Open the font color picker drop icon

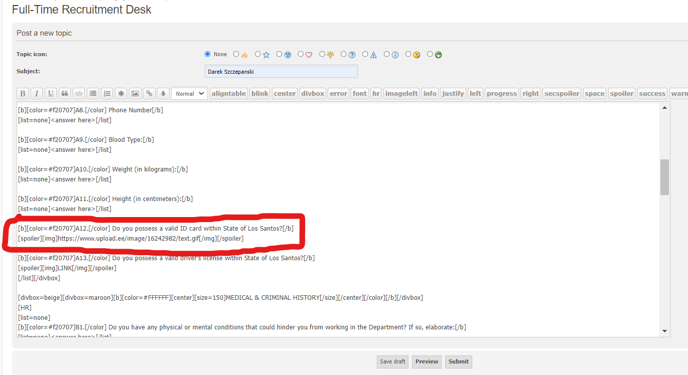[163, 94]
